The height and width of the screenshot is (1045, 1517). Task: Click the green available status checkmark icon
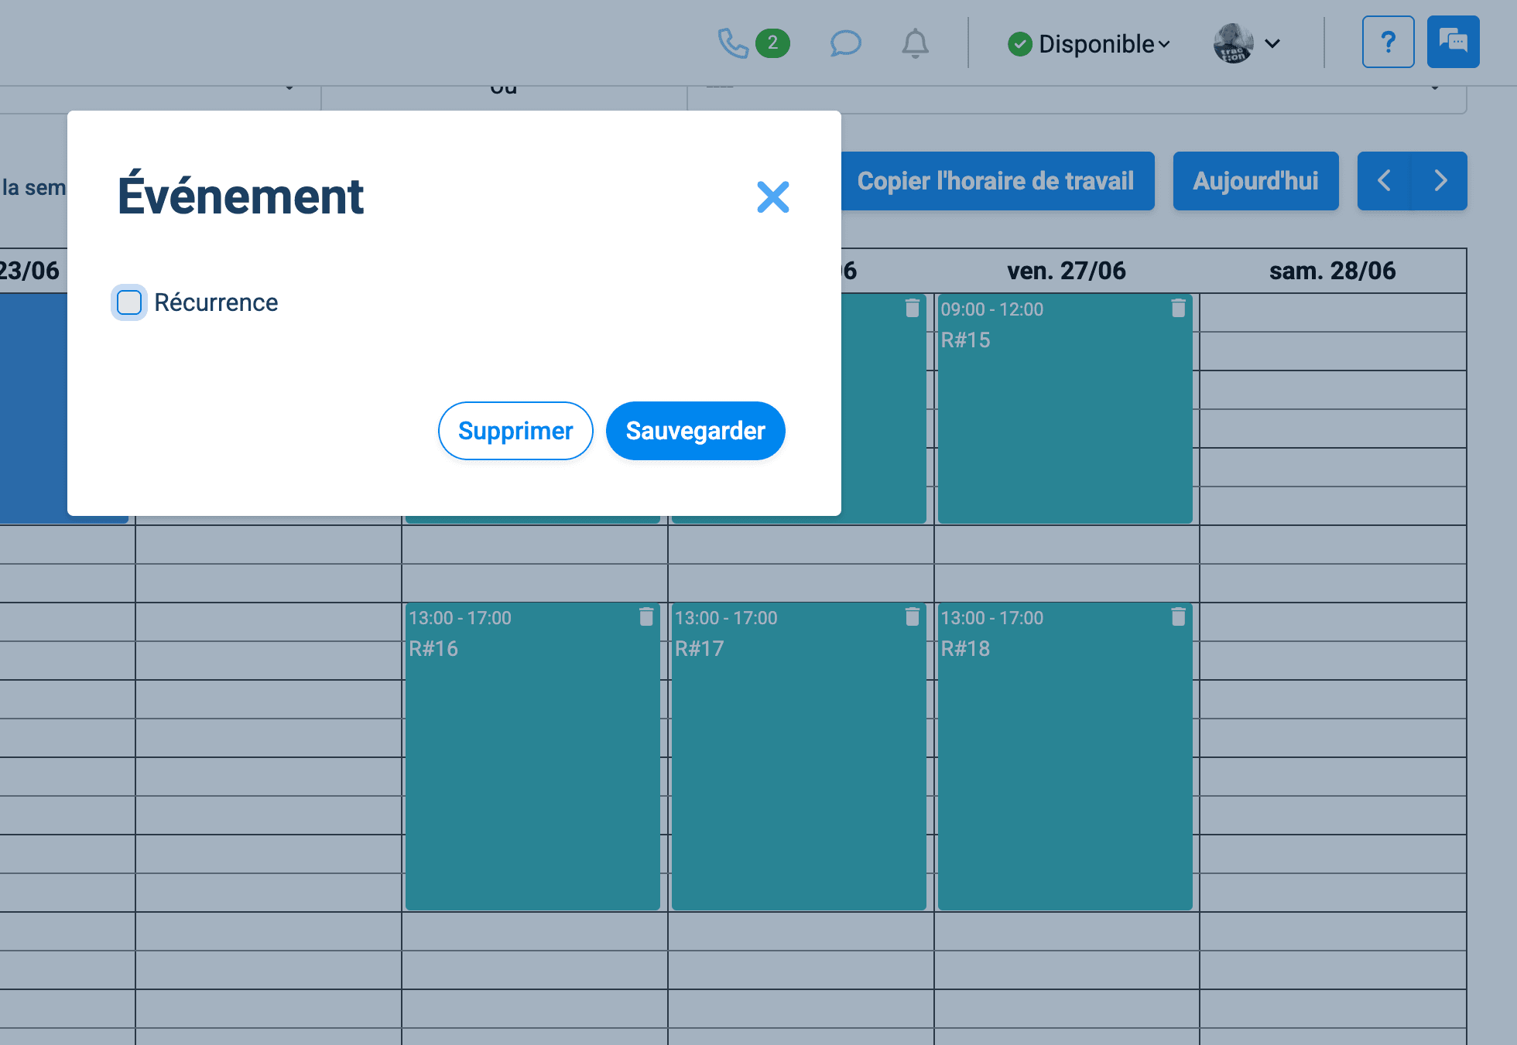pyautogui.click(x=1019, y=44)
